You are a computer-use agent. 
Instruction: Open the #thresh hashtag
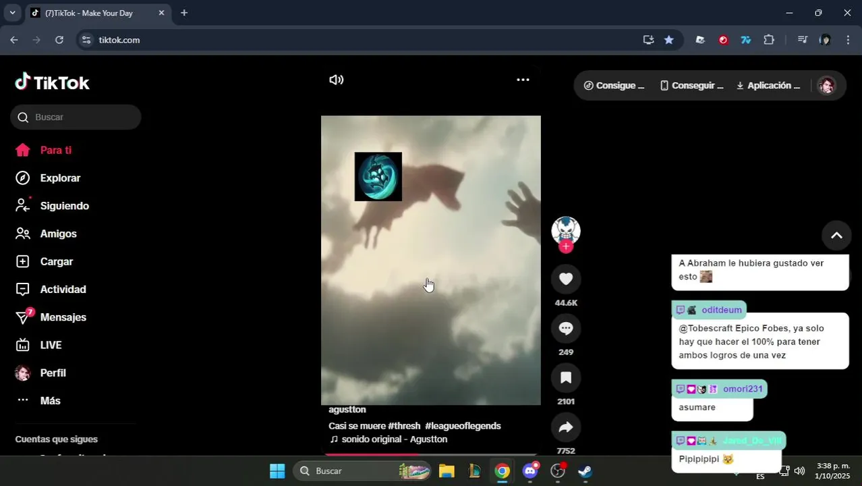pyautogui.click(x=404, y=426)
